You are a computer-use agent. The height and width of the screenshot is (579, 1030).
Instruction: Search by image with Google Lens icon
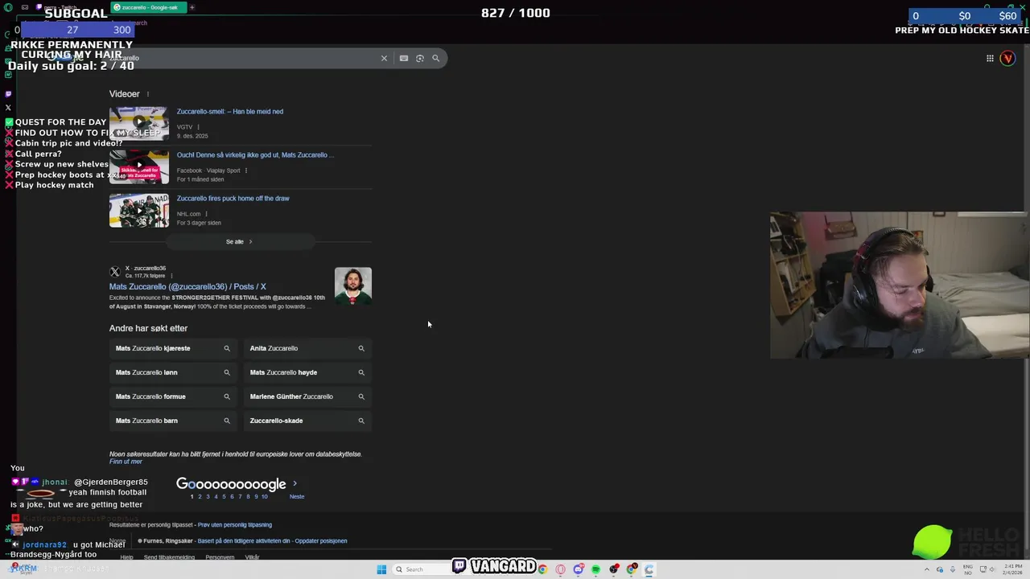[420, 58]
